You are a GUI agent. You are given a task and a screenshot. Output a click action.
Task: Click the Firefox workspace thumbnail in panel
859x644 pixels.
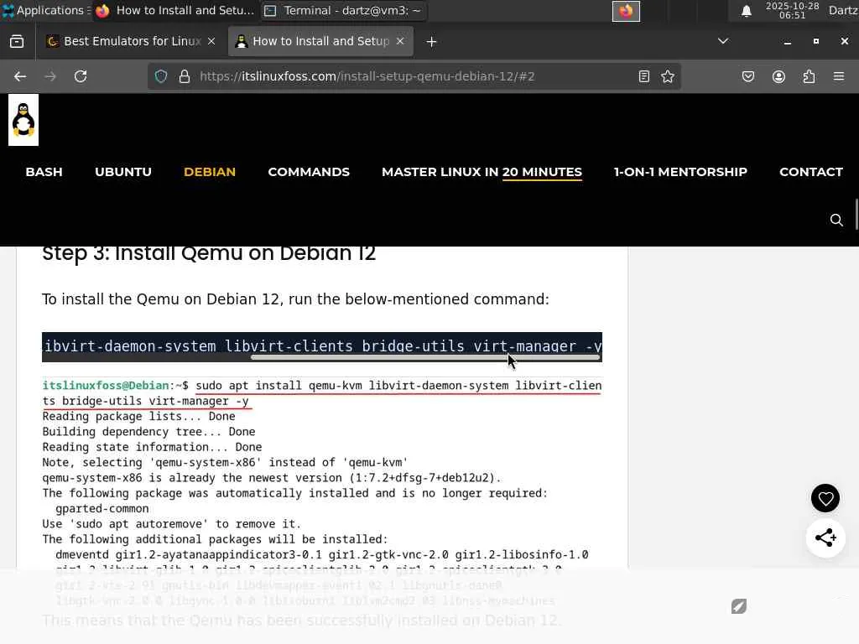[x=626, y=11]
